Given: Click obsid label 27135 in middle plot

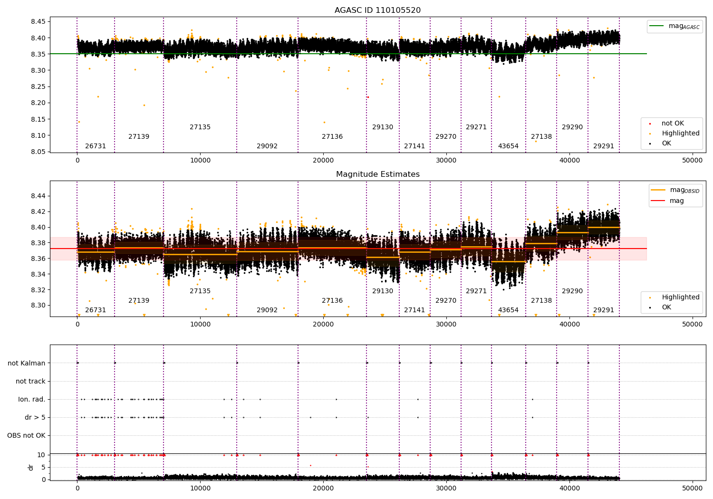Looking at the screenshot, I should point(200,291).
